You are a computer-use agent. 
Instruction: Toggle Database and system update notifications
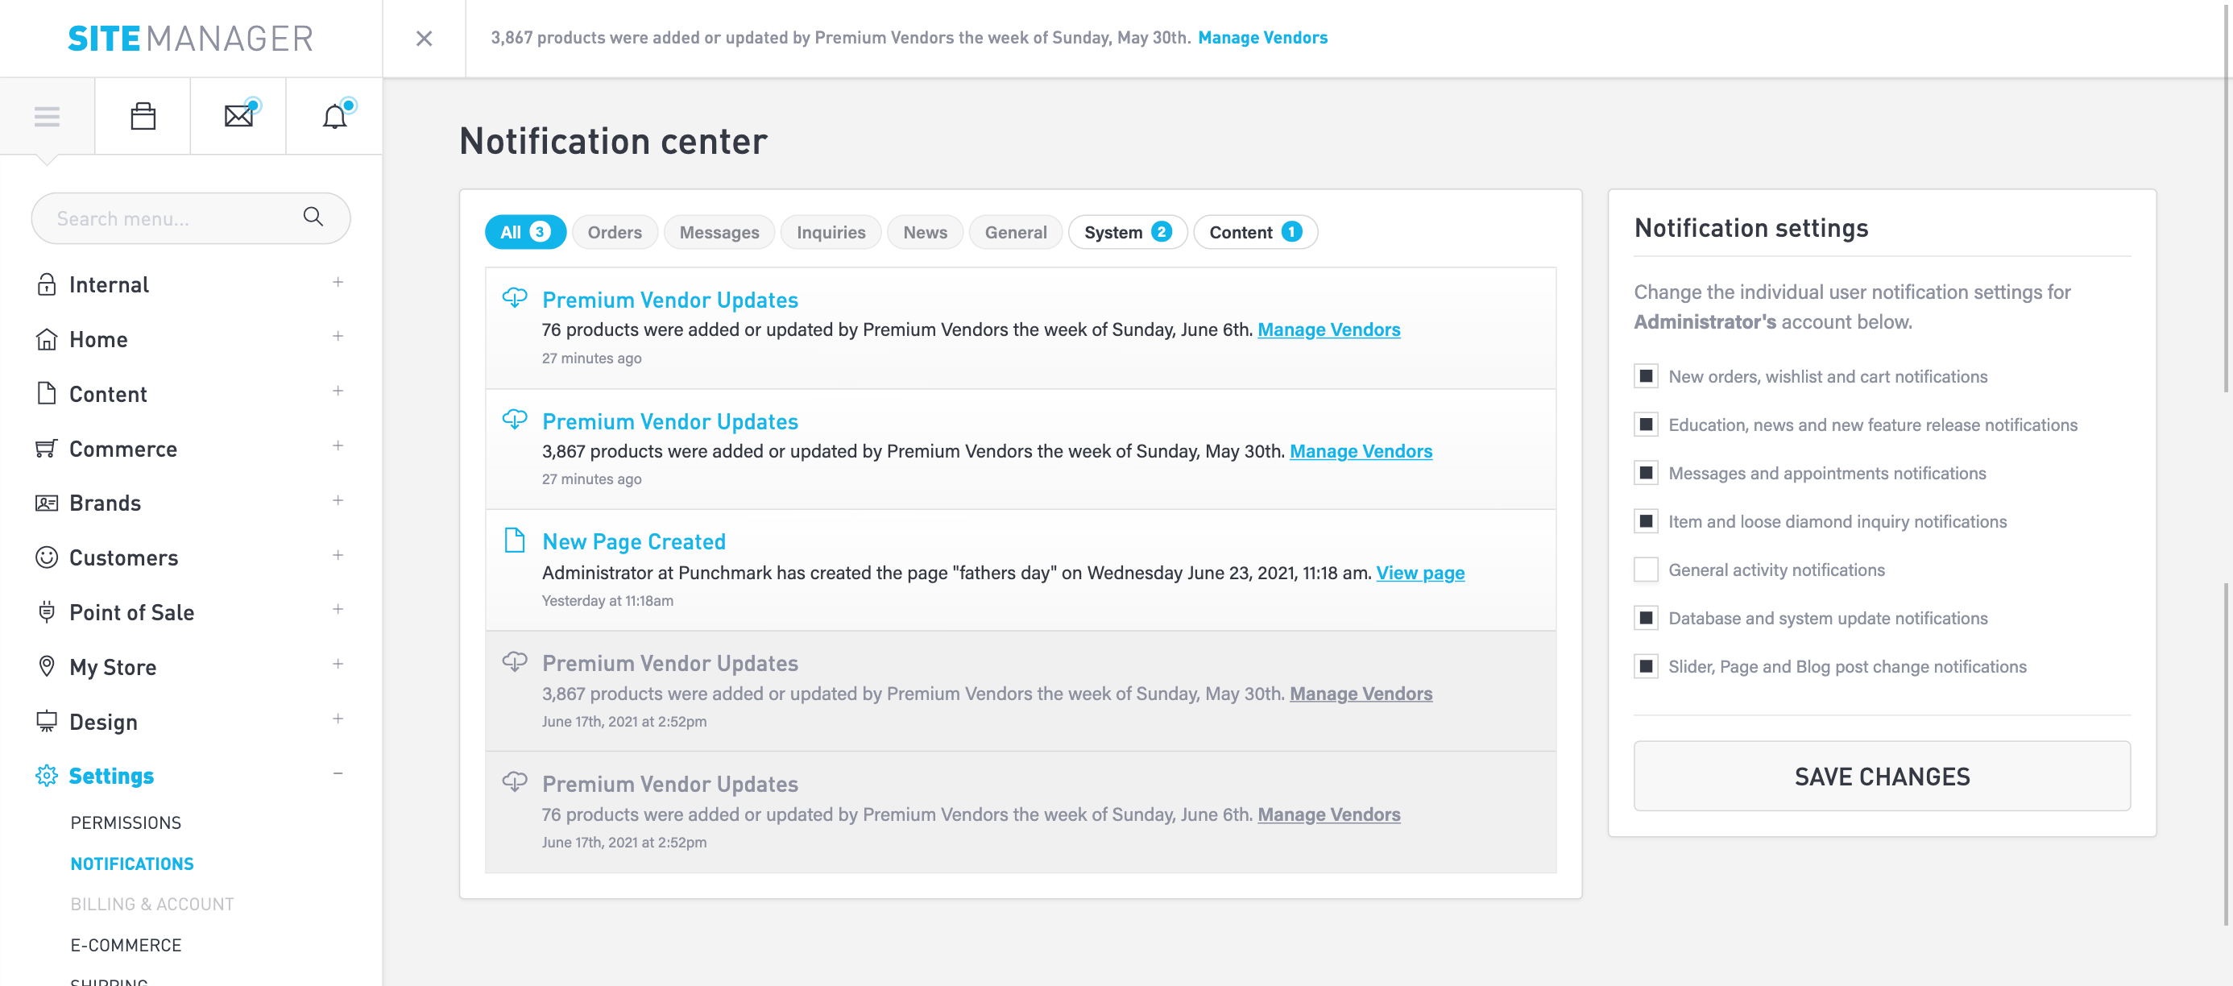(1645, 619)
